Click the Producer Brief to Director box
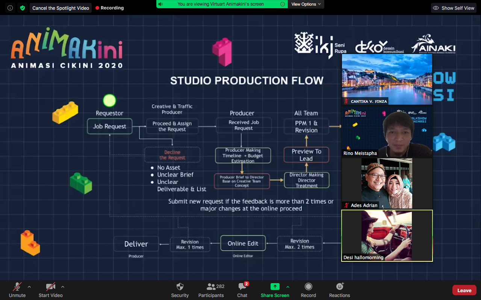This screenshot has width=481, height=300. point(242,181)
